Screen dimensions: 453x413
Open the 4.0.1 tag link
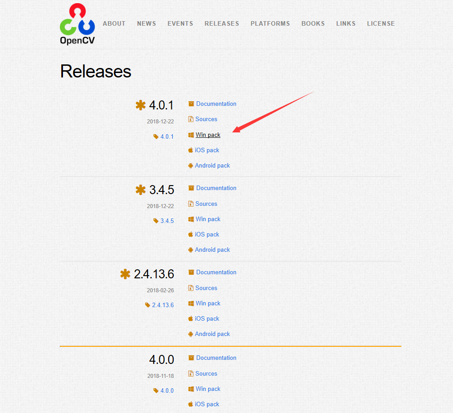(167, 136)
